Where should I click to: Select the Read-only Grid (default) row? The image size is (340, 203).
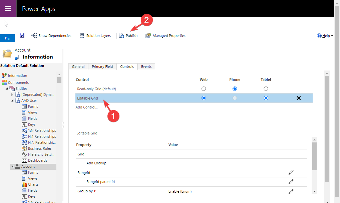click(194, 89)
